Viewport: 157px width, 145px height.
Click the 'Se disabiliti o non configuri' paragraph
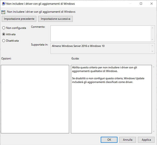point(108,80)
